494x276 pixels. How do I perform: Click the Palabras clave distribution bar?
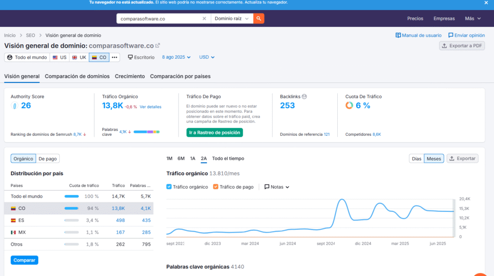(x=147, y=132)
